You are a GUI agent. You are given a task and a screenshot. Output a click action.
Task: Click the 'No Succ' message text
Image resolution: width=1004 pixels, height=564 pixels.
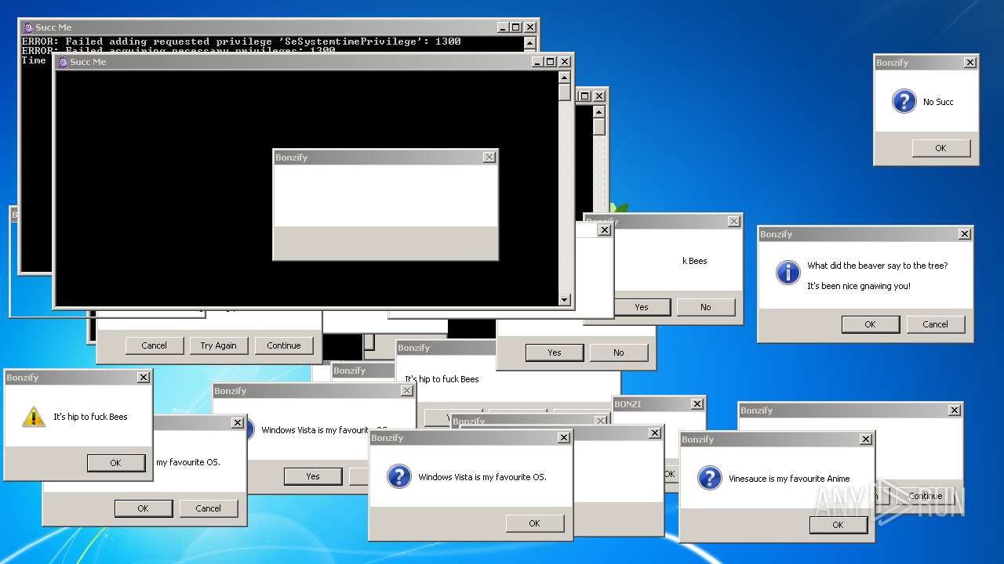(x=938, y=102)
